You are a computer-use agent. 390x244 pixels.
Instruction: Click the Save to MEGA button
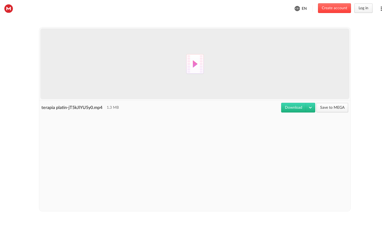[x=332, y=108]
